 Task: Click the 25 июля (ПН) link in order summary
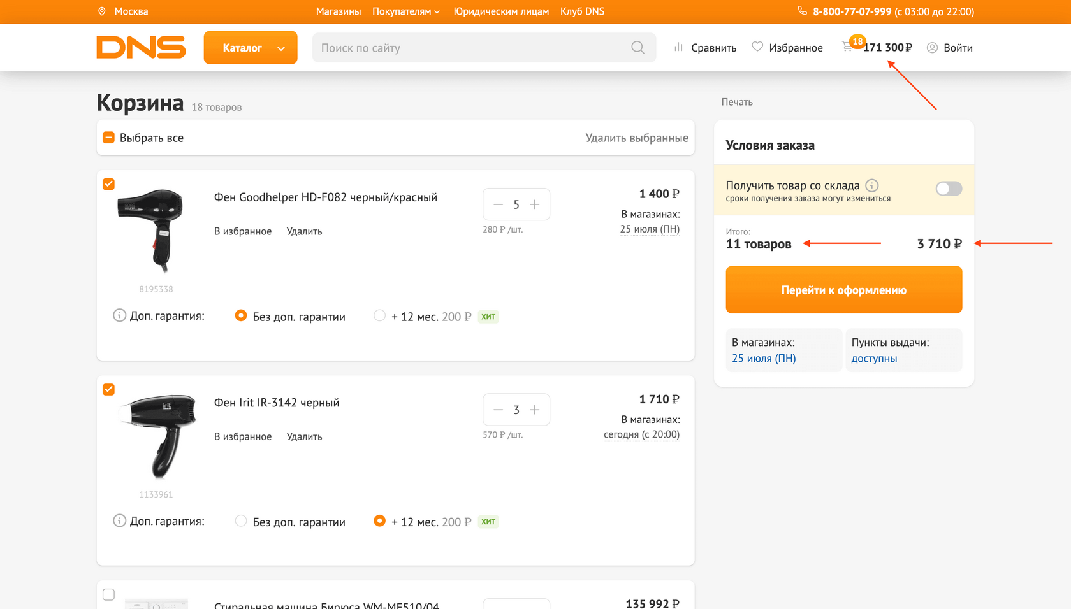pos(764,359)
